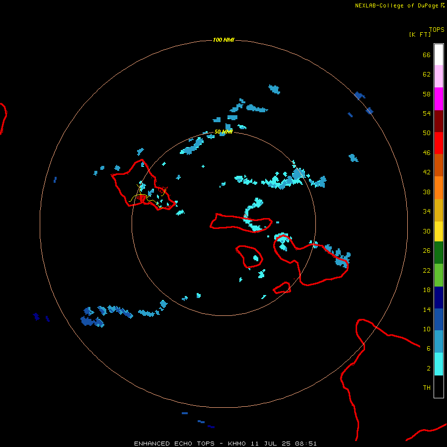Select the light blue 14 kft swatch

pos(439,342)
